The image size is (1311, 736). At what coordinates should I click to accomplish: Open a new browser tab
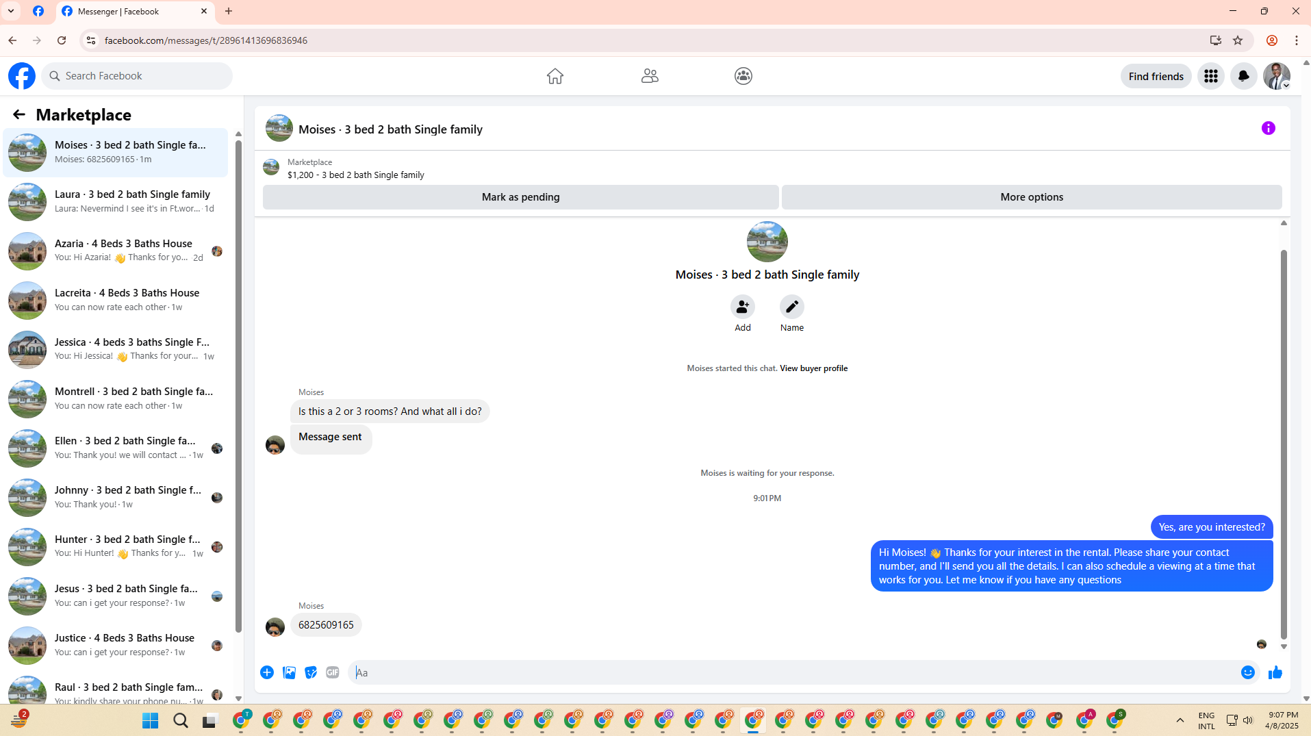point(229,11)
